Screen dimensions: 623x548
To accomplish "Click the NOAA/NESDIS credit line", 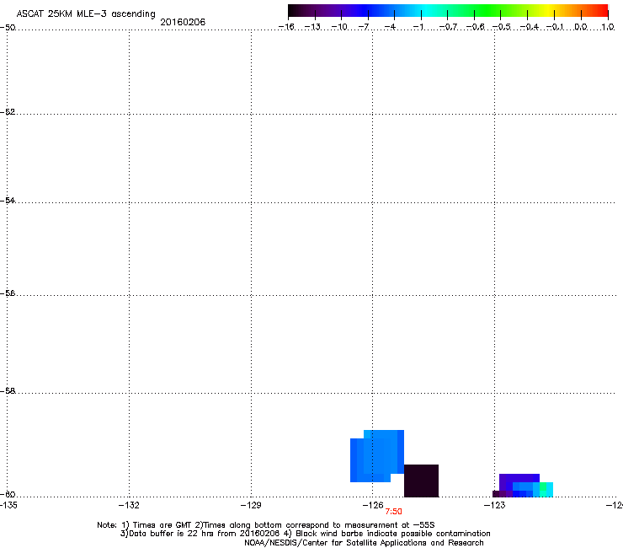I will [x=364, y=543].
